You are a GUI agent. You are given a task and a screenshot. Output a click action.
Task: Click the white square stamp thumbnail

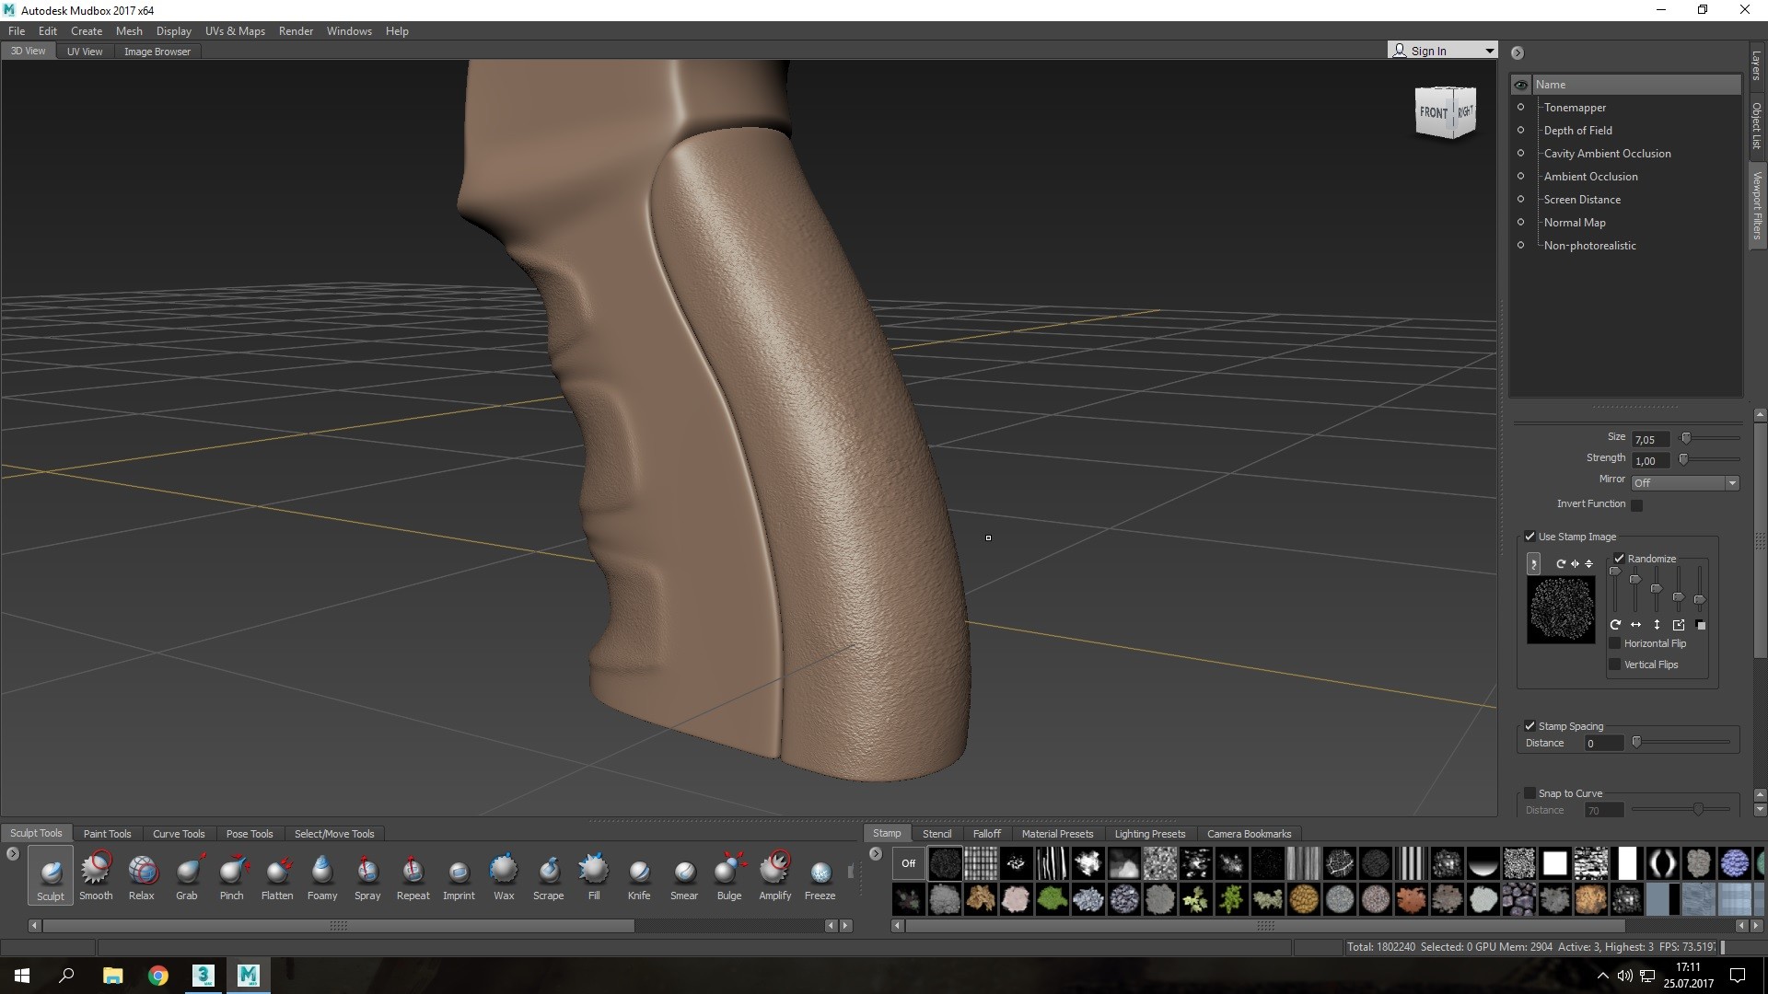pos(1555,863)
